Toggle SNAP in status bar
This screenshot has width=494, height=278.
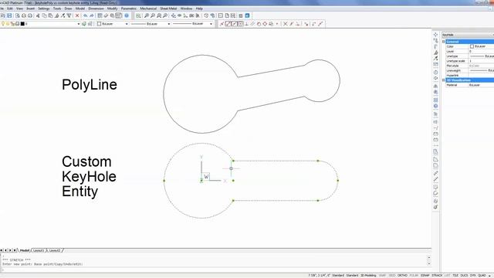coord(382,276)
